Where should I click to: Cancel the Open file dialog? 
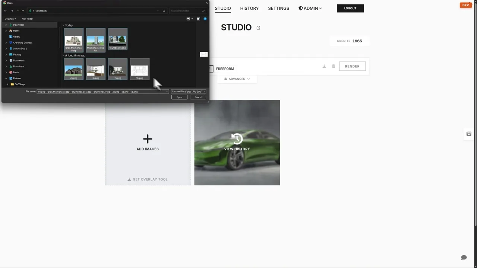pos(198,97)
